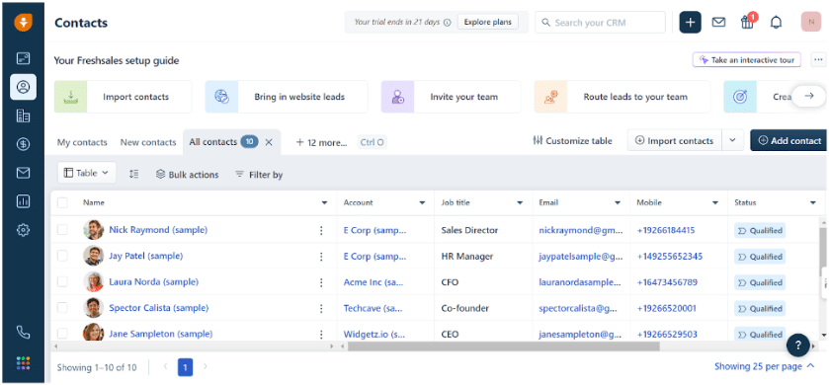
Task: Toggle the select-all checkbox in header
Action: click(62, 202)
